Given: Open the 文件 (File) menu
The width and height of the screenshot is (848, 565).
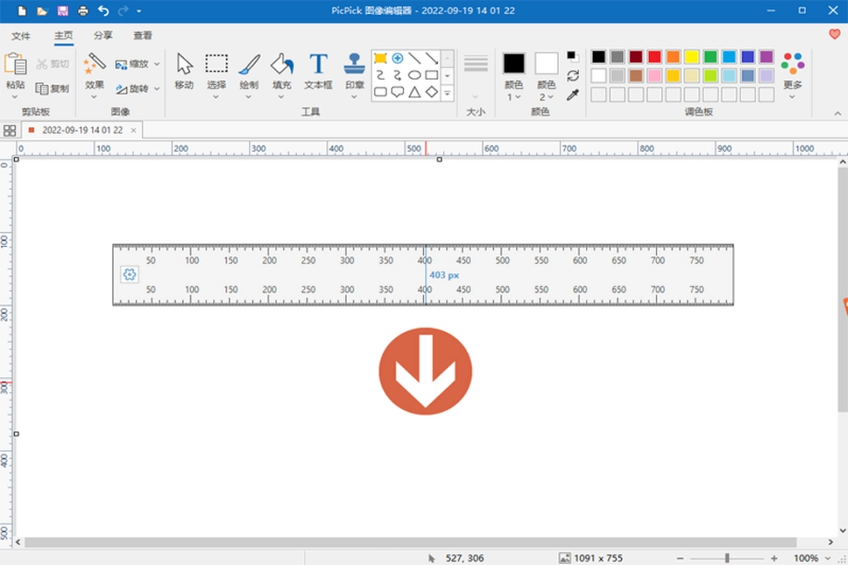Looking at the screenshot, I should pyautogui.click(x=22, y=35).
